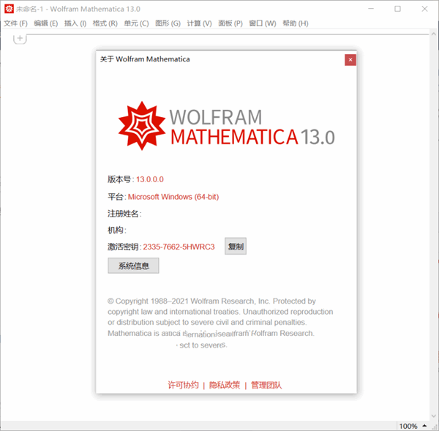Maximize the Mathematica main window
Image resolution: width=439 pixels, height=431 pixels.
click(x=397, y=9)
